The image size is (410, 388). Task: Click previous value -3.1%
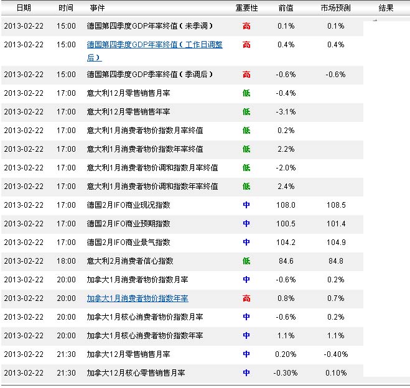(x=286, y=112)
